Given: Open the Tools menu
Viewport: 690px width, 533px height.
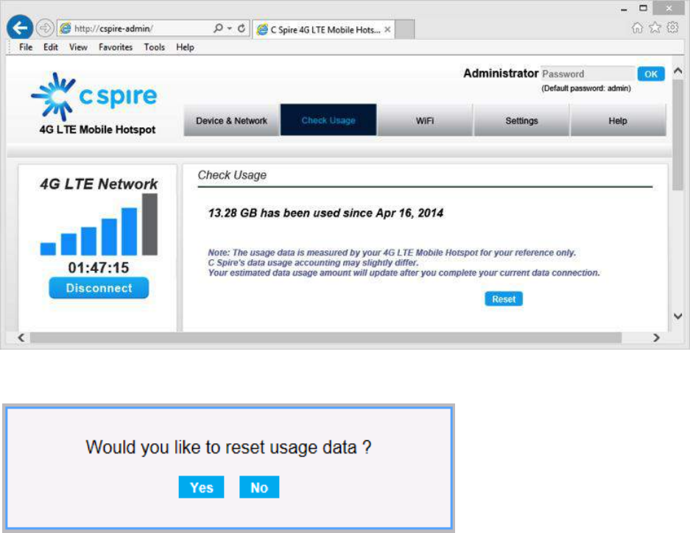Looking at the screenshot, I should point(154,47).
